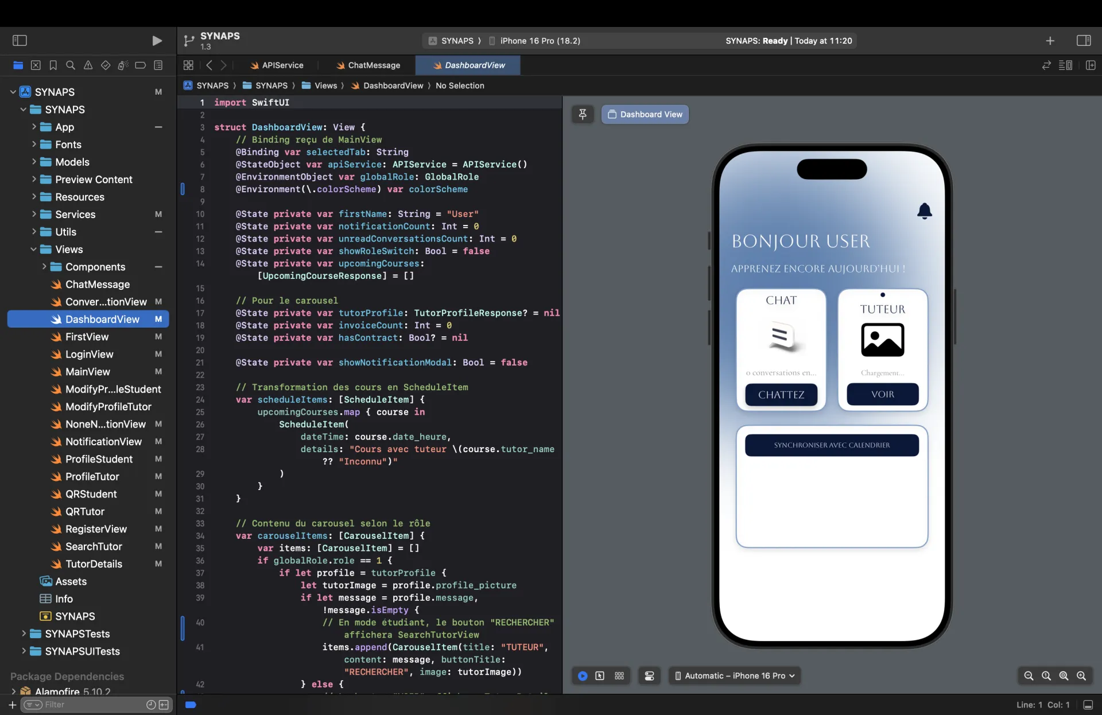This screenshot has width=1102, height=715.
Task: Toggle source-control status filter
Action: click(x=164, y=705)
